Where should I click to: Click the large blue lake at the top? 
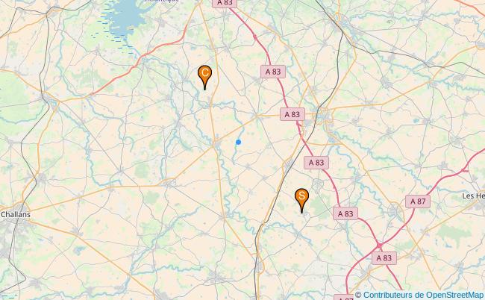tap(127, 14)
